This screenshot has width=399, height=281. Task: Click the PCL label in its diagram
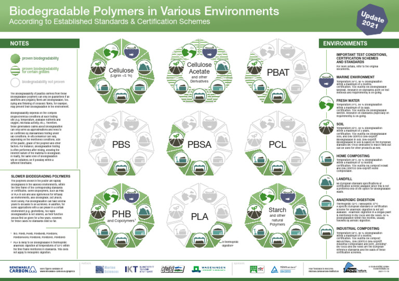coord(277,145)
